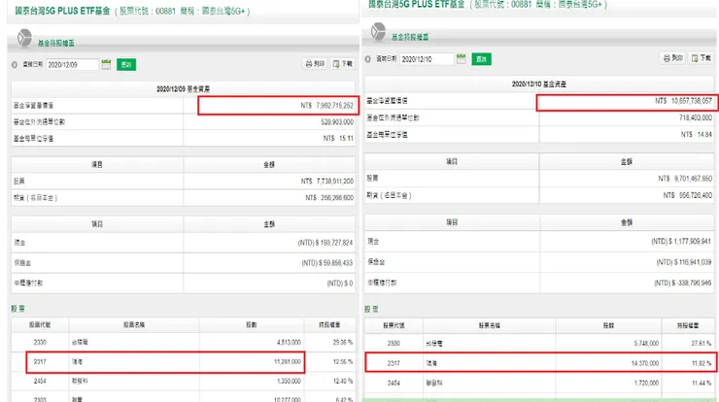This screenshot has width=719, height=402.
Task: Click the cash value (NTD) $ 1,177,909,941
Action: 681,241
